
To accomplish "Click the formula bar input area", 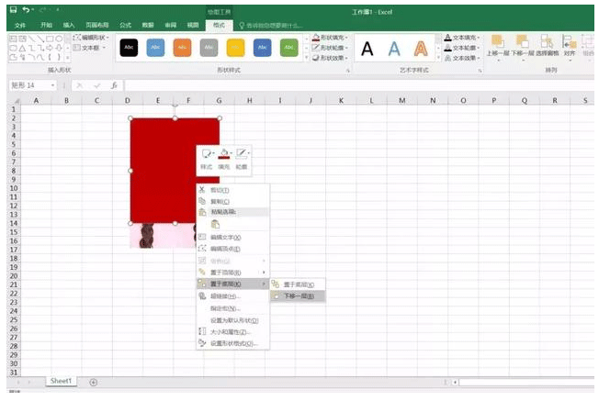I will point(358,85).
